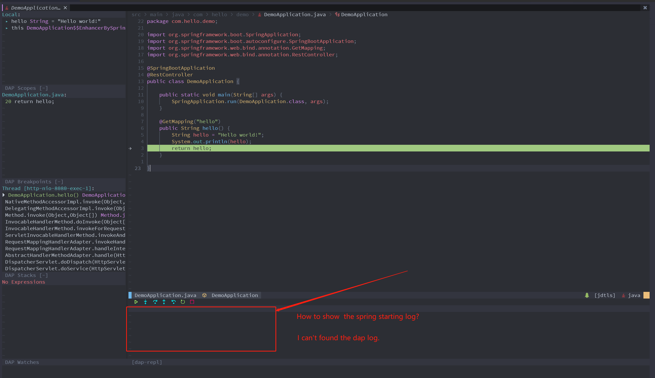The image size is (655, 378).
Task: Click 'DemoApplication.java:' in breakpoints panel
Action: coord(34,95)
